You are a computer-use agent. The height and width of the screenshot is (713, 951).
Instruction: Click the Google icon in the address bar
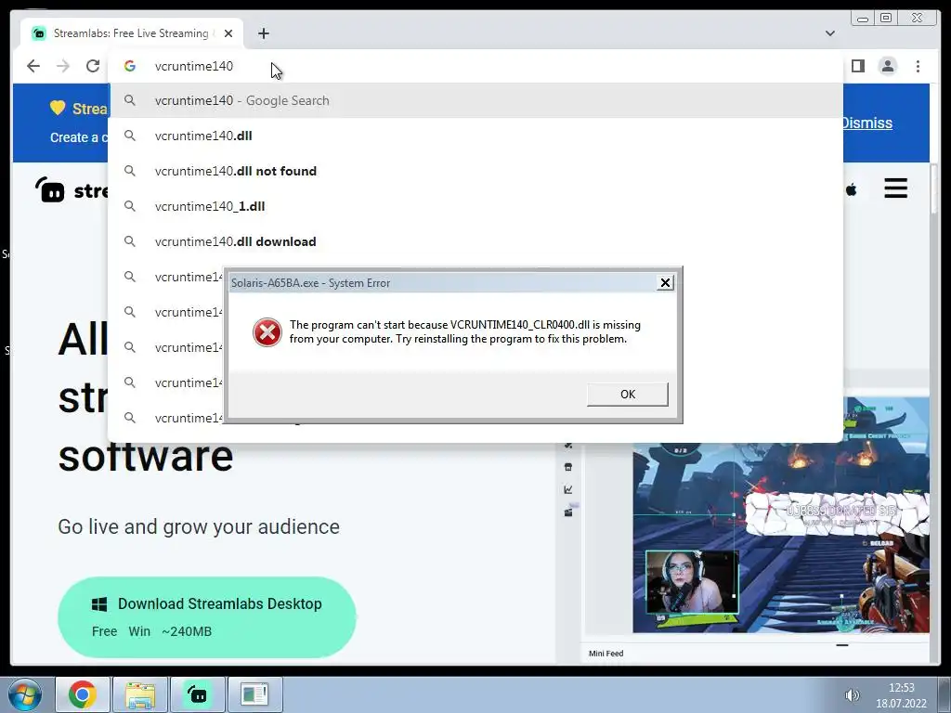click(x=130, y=66)
